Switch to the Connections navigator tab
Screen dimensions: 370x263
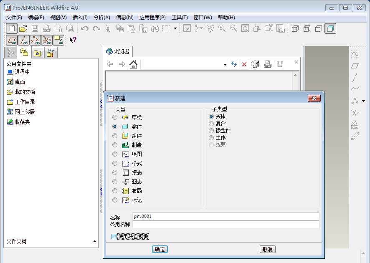pyautogui.click(x=51, y=53)
